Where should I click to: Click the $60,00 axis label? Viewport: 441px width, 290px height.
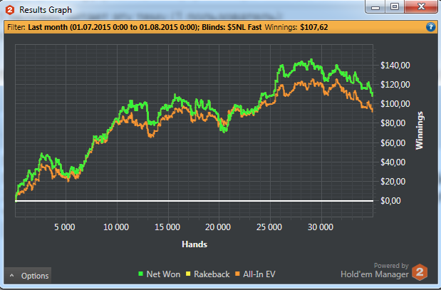[x=393, y=143]
